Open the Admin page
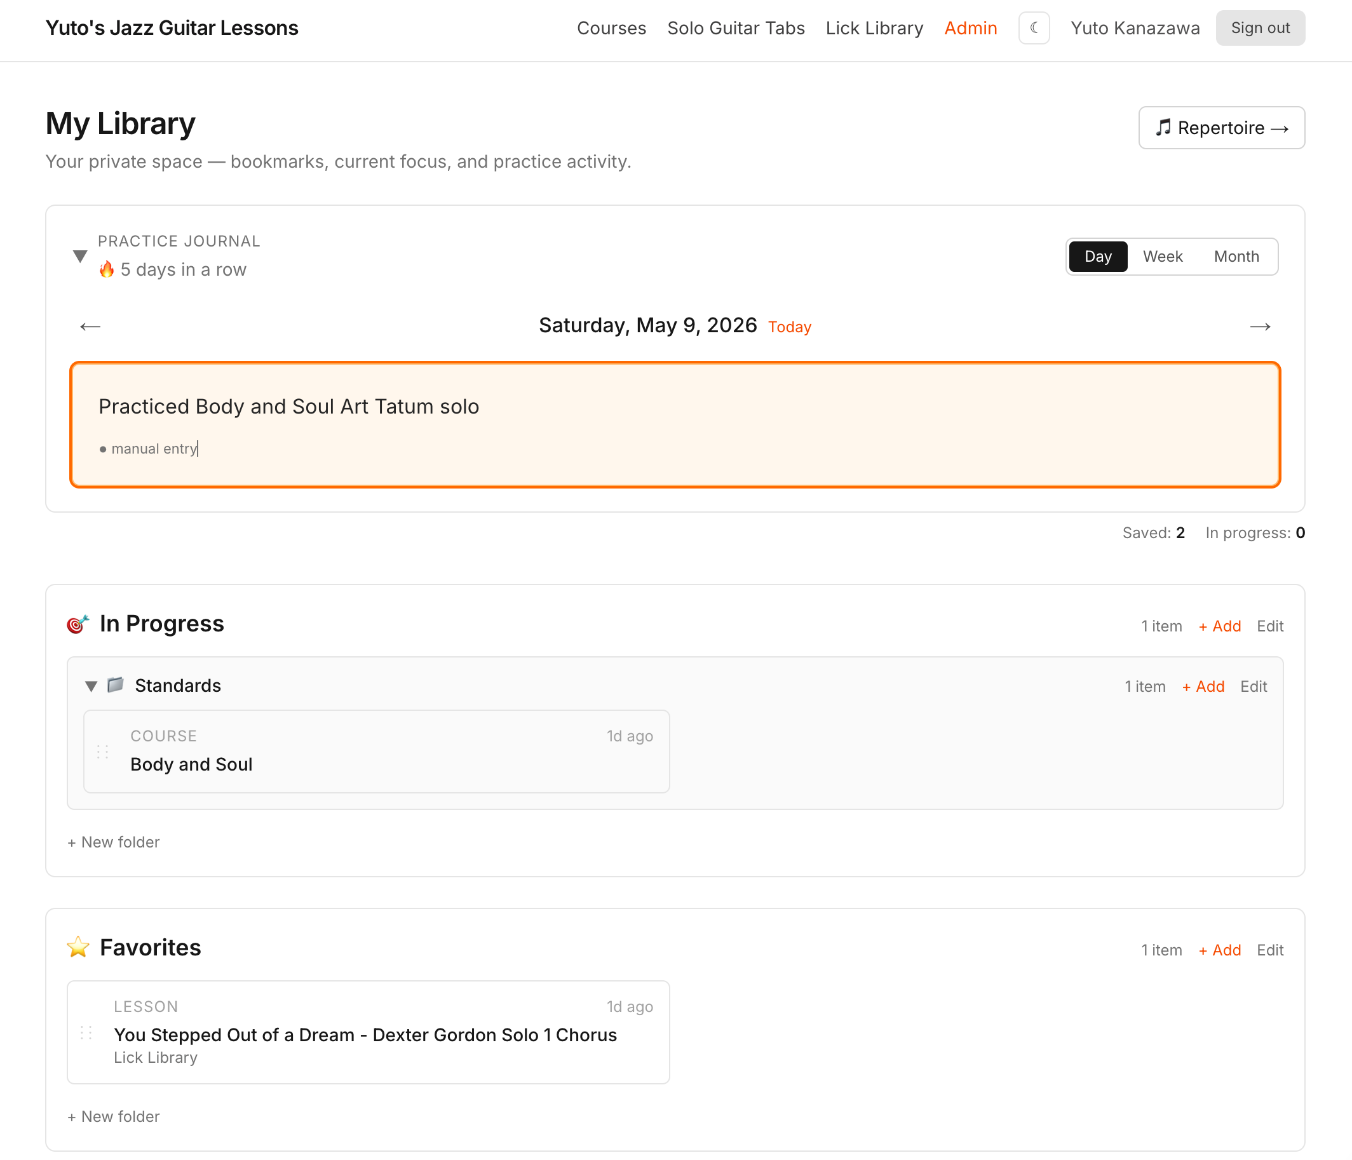This screenshot has height=1160, width=1352. (970, 28)
